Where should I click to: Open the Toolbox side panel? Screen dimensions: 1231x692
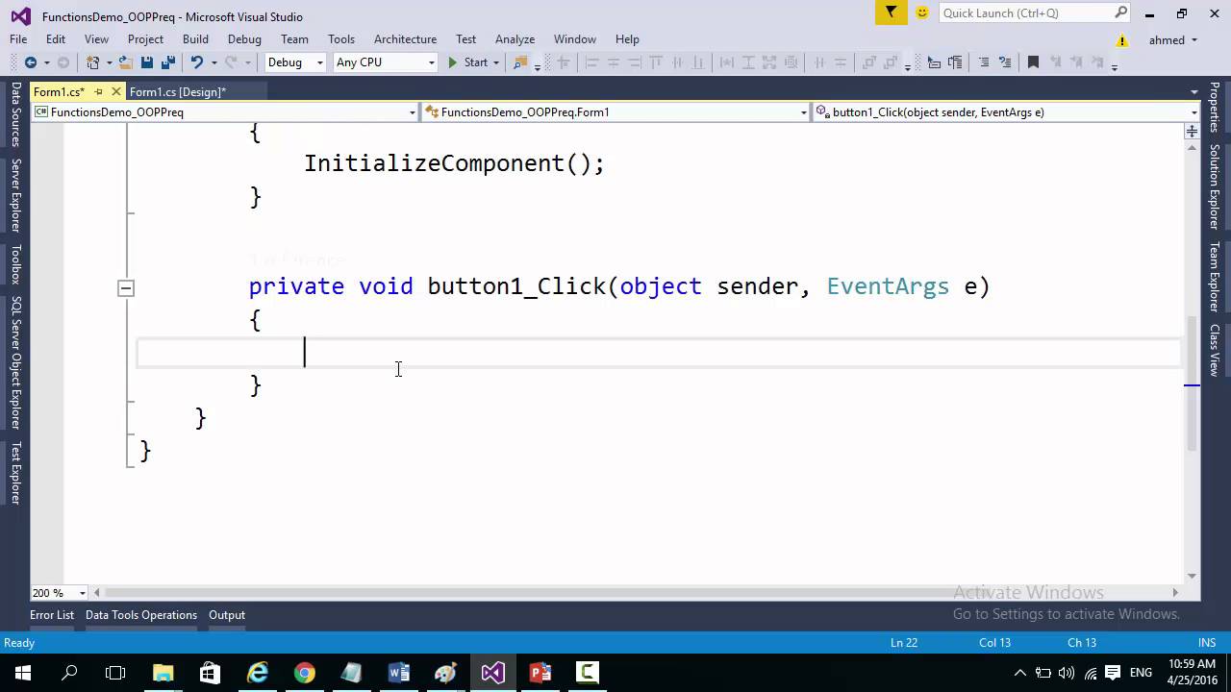(x=15, y=265)
